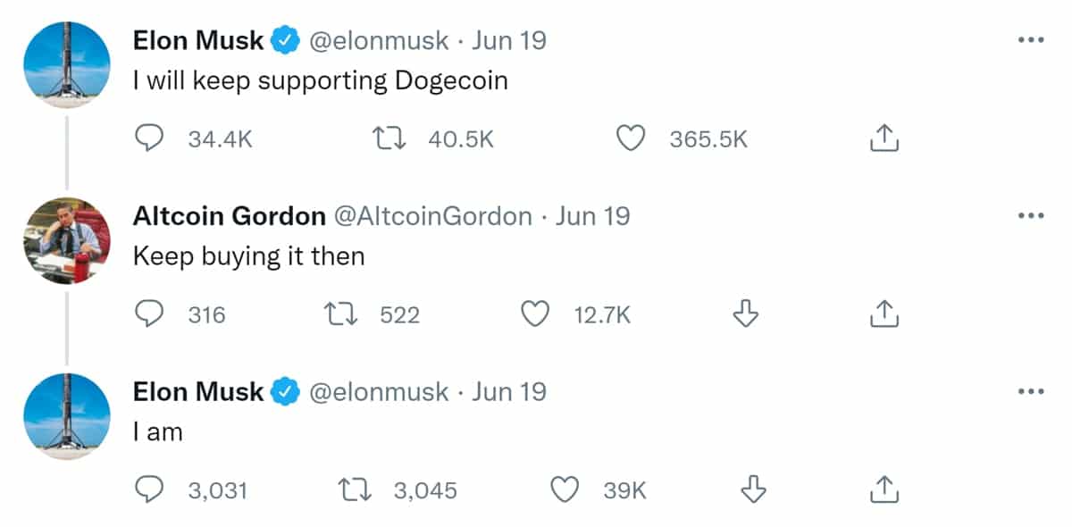This screenshot has width=1072, height=527.
Task: Retweet Altcoin Gordon's 'Keep buying it then' tweet
Action: click(342, 314)
